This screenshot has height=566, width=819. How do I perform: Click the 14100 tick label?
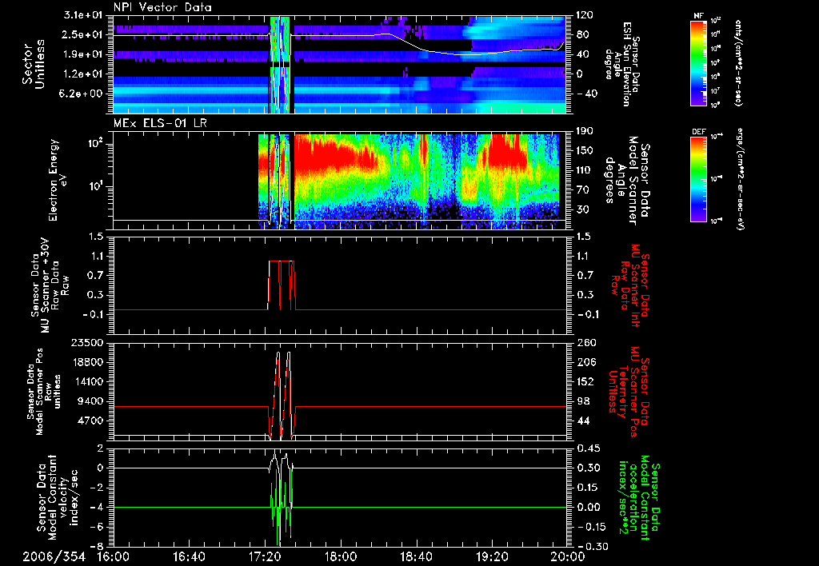pos(87,381)
